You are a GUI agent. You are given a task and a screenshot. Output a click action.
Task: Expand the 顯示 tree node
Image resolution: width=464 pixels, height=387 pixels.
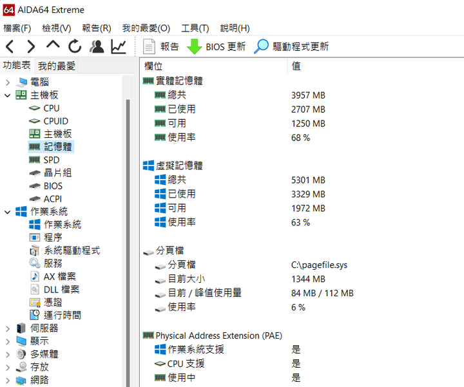8,341
